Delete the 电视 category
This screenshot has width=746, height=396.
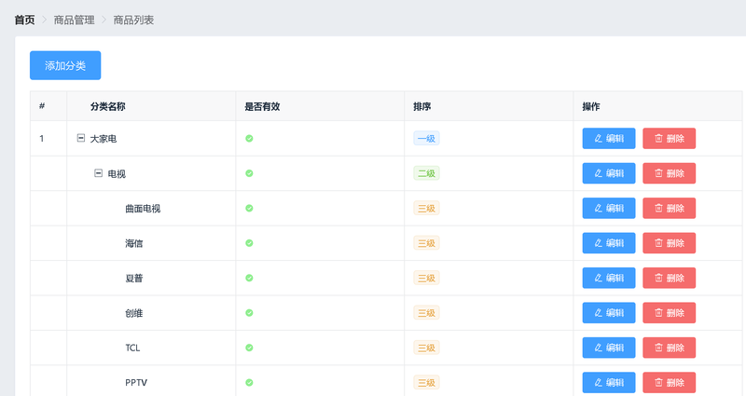click(x=669, y=173)
